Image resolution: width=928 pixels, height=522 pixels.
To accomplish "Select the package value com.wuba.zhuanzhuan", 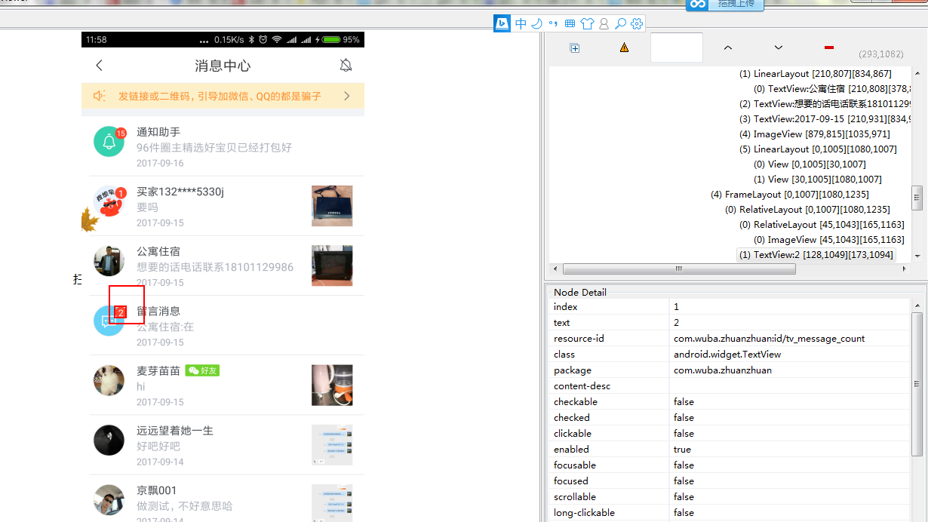I will [x=723, y=370].
